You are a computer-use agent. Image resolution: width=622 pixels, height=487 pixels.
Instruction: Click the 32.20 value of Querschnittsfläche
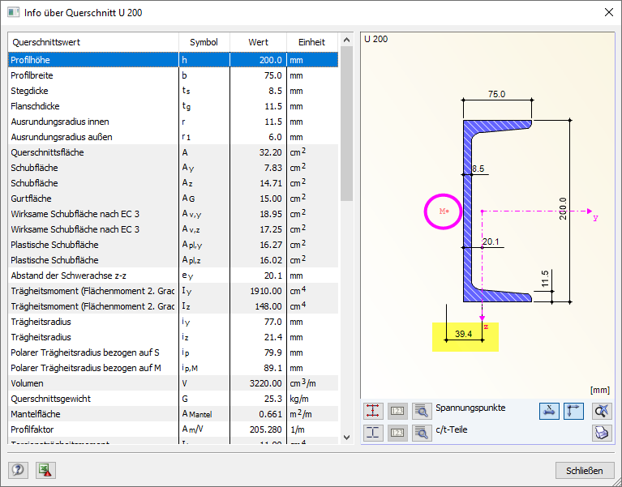[x=258, y=152]
